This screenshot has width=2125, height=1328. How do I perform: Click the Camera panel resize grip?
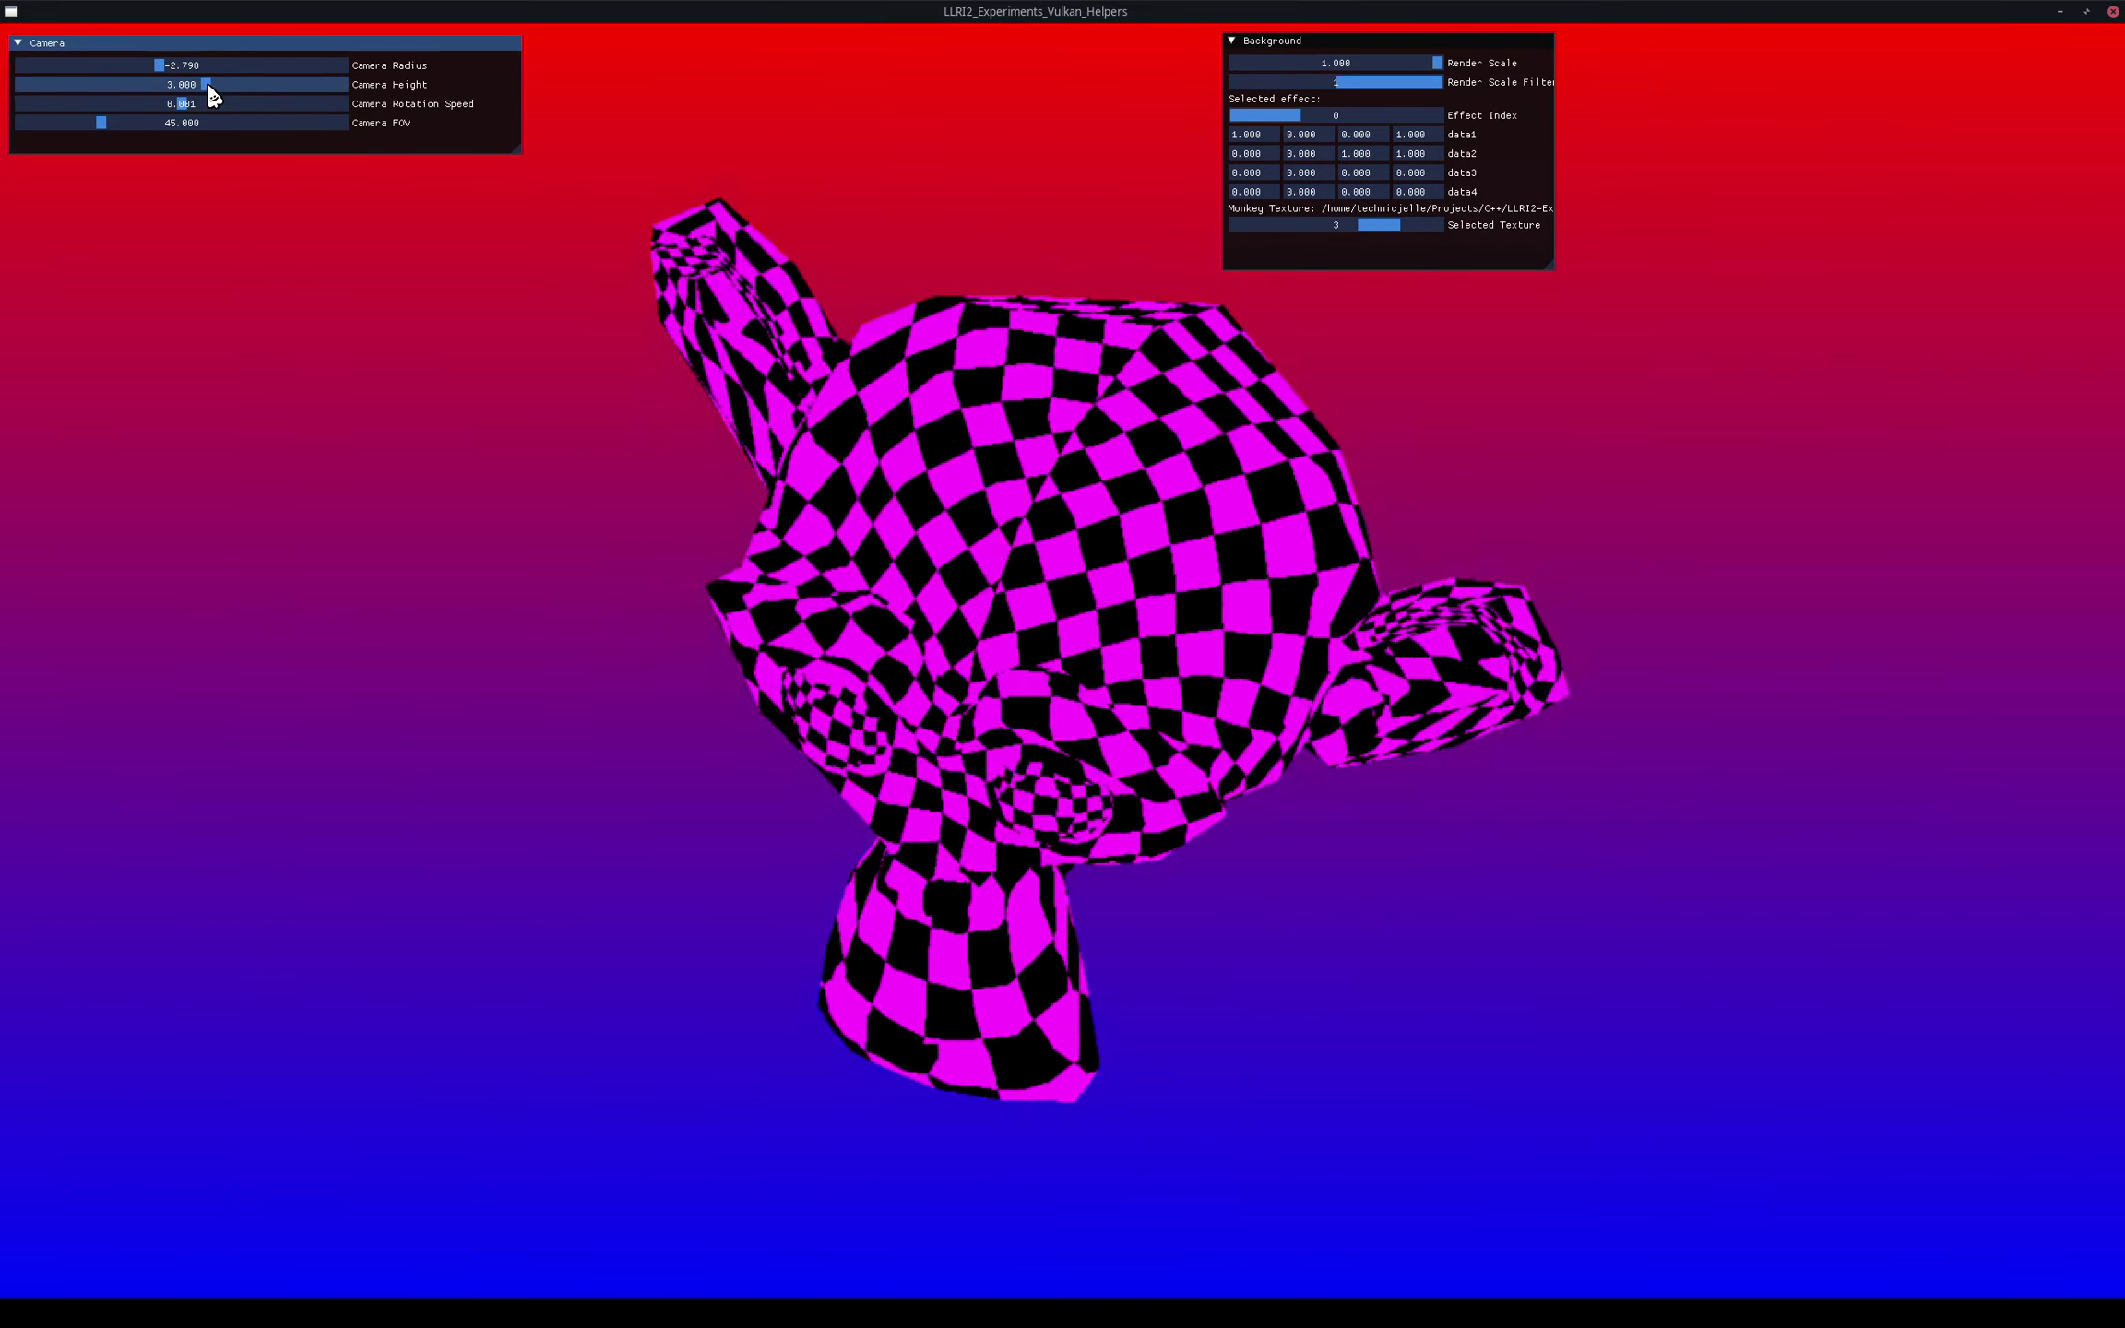(517, 148)
